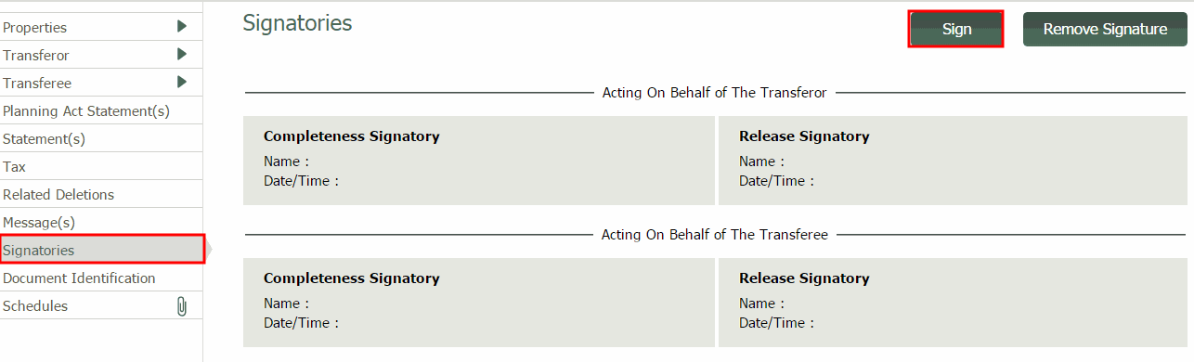Screen dimensions: 1194x362
Task: Go to Planning Act Statement(s)
Action: 101,110
